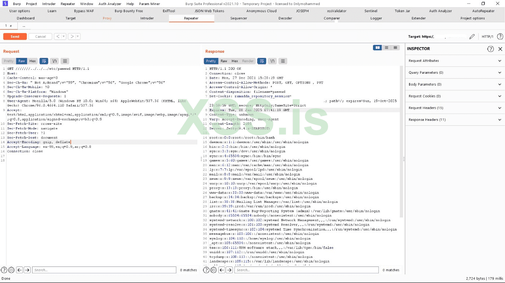Open the Project options tab
Viewport: 505px width, 283px height.
(473, 18)
